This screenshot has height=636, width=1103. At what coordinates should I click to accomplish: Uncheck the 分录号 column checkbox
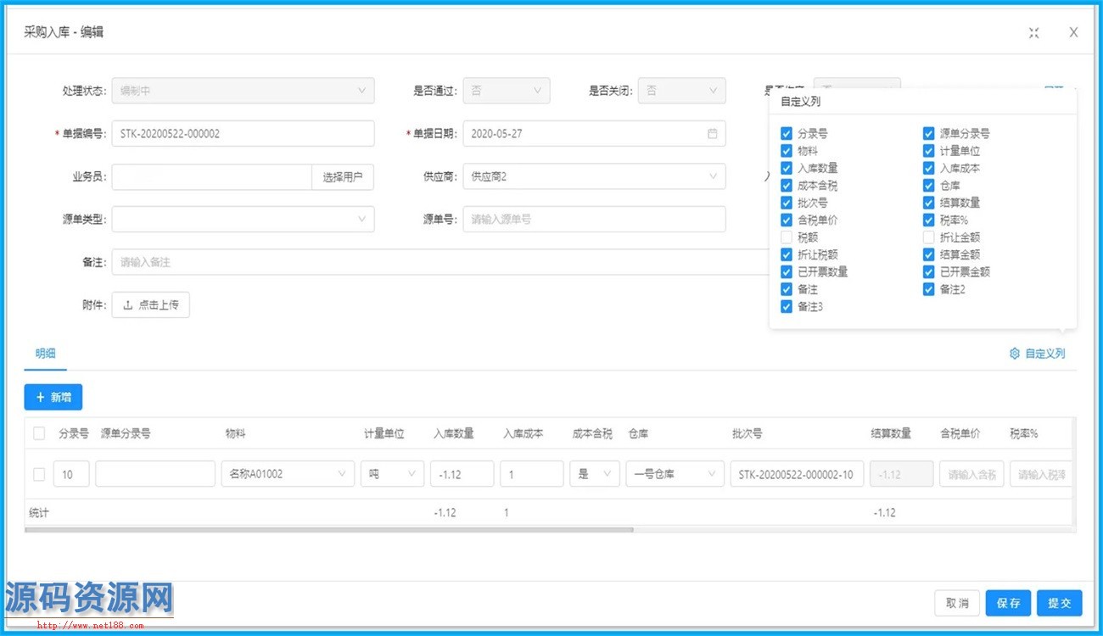click(x=787, y=134)
